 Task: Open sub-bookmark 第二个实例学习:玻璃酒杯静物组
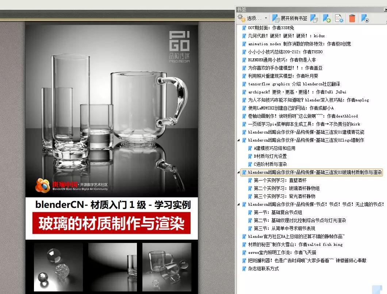(x=287, y=188)
